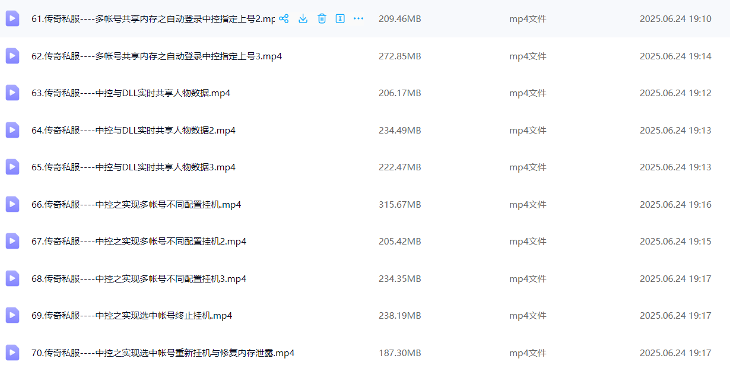Click the mp4文件 type in file 61 row
This screenshot has width=730, height=365.
(x=528, y=19)
